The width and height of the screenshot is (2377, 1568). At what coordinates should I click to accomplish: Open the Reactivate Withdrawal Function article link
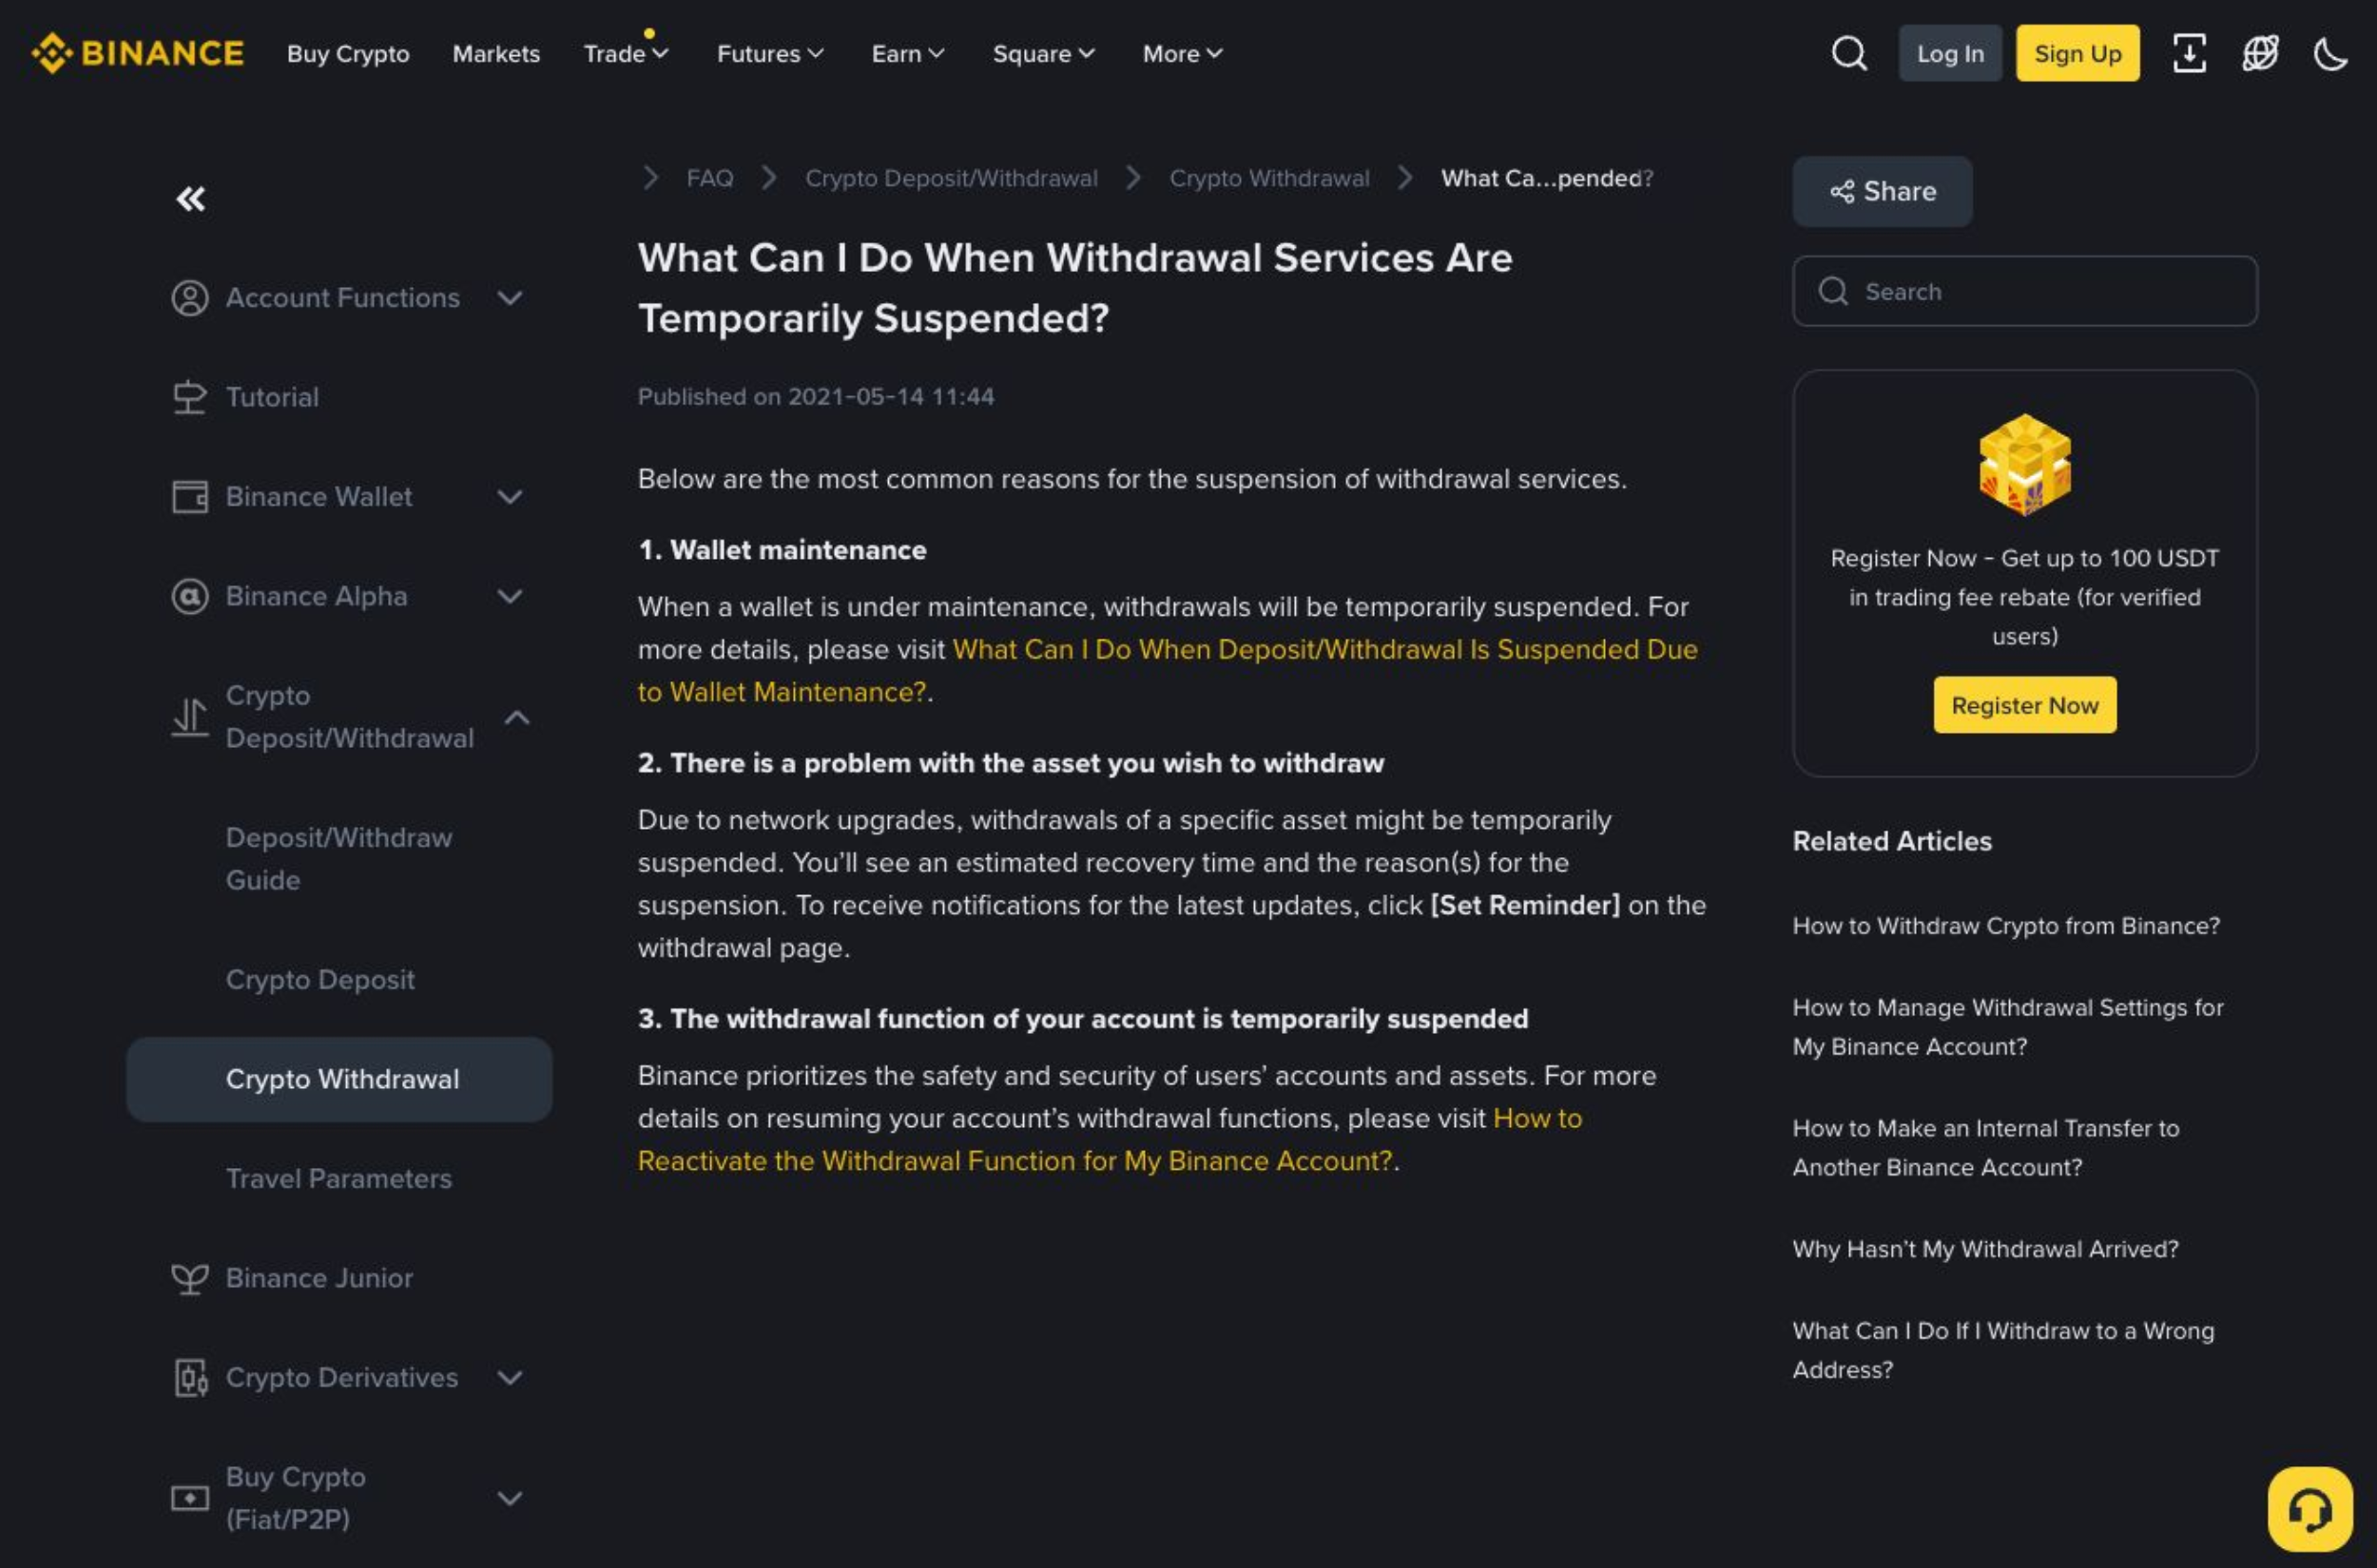[1015, 1161]
